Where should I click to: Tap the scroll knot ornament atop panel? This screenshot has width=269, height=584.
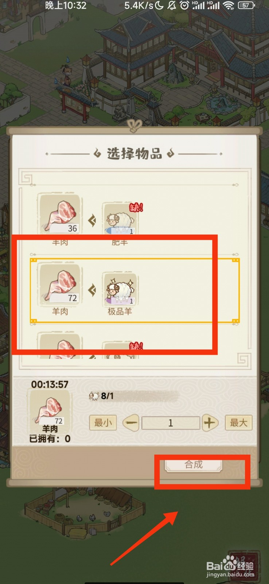pyautogui.click(x=135, y=126)
